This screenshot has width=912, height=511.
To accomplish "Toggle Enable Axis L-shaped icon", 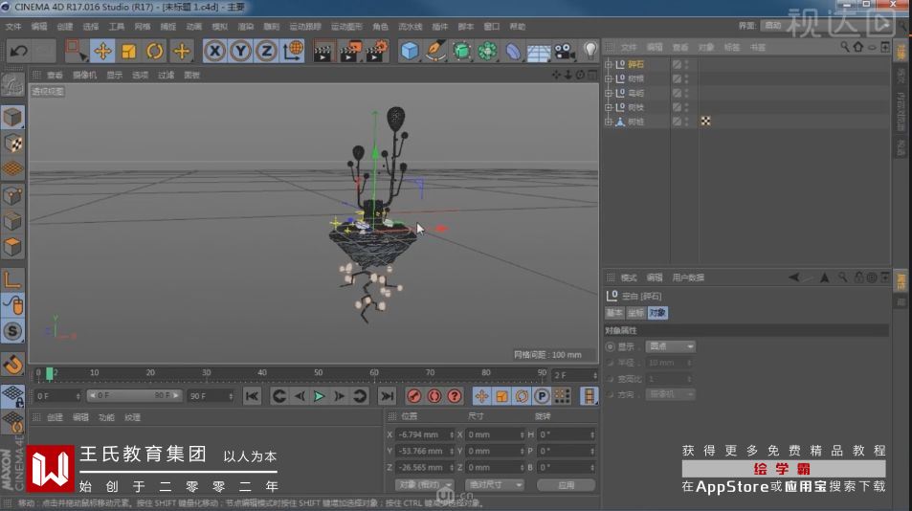I will (x=12, y=279).
